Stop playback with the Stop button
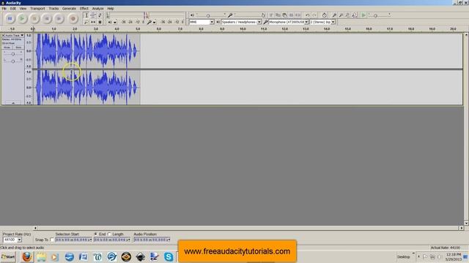This screenshot has height=263, width=469. 34,19
